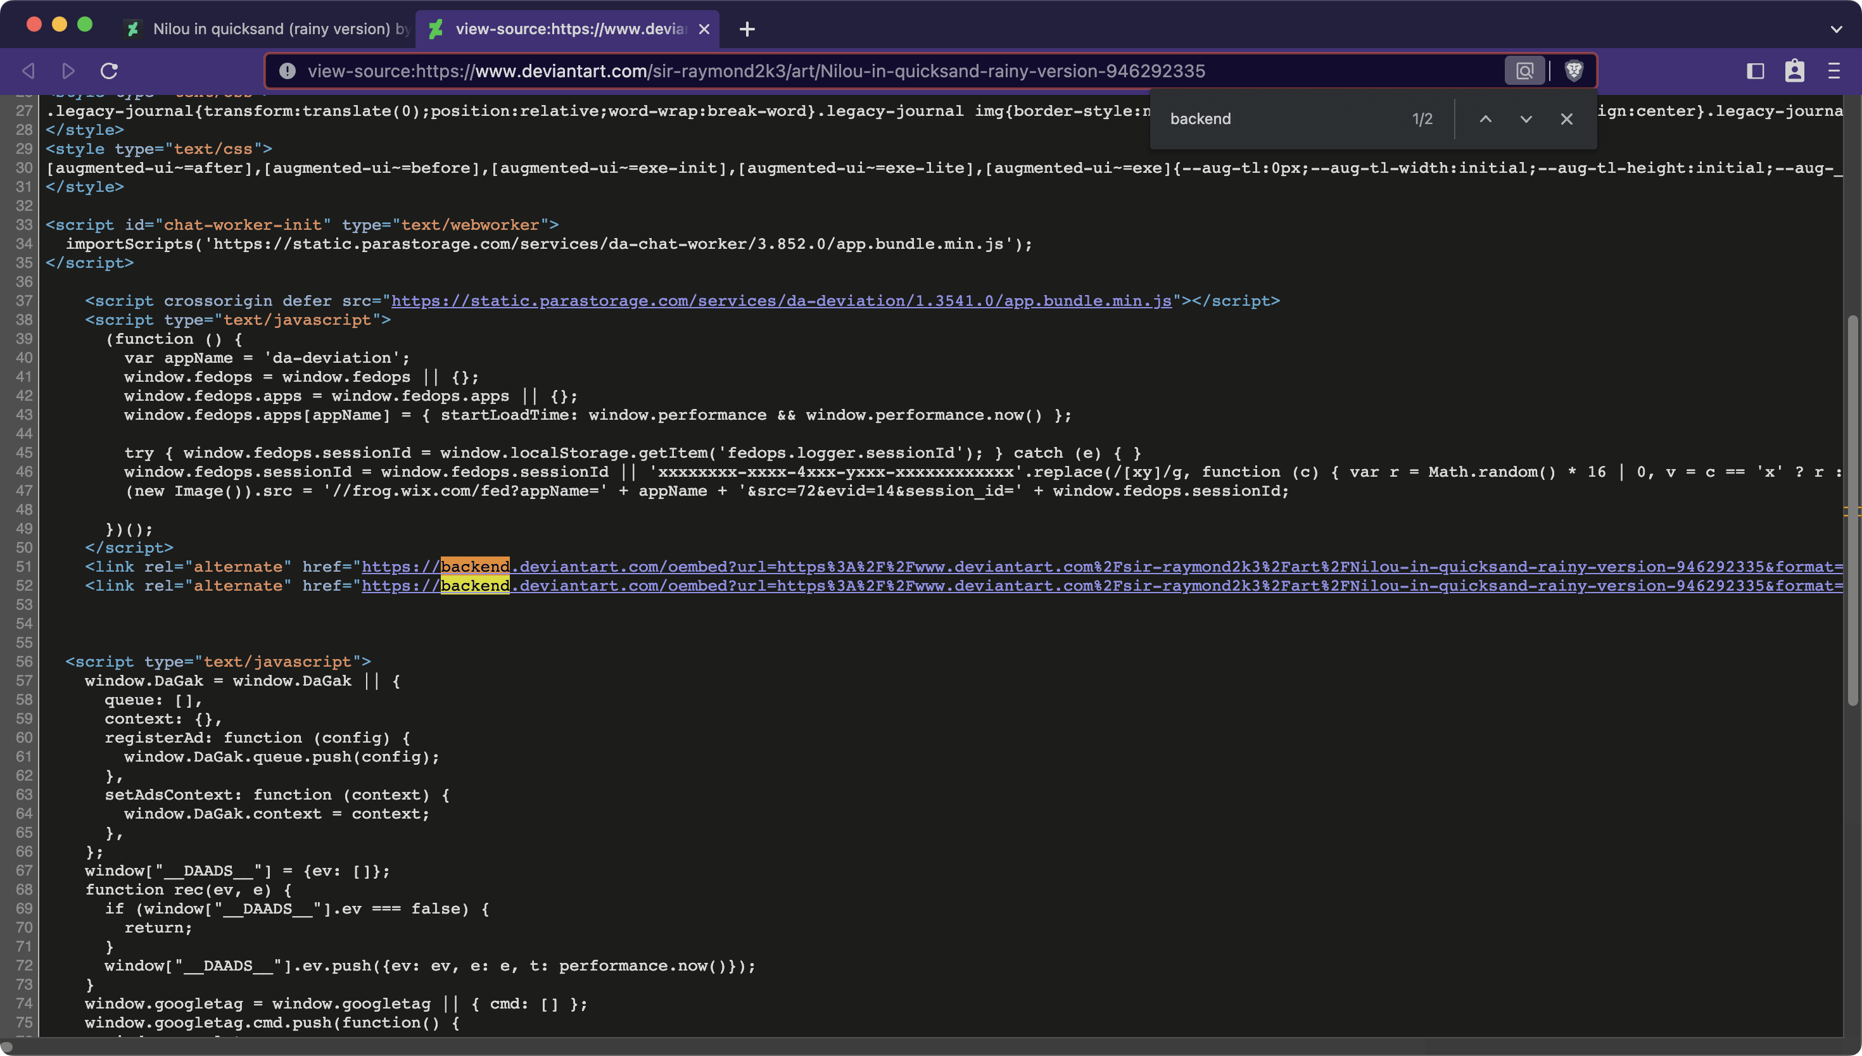
Task: Click the find-in-page icon in address bar
Action: click(1524, 70)
